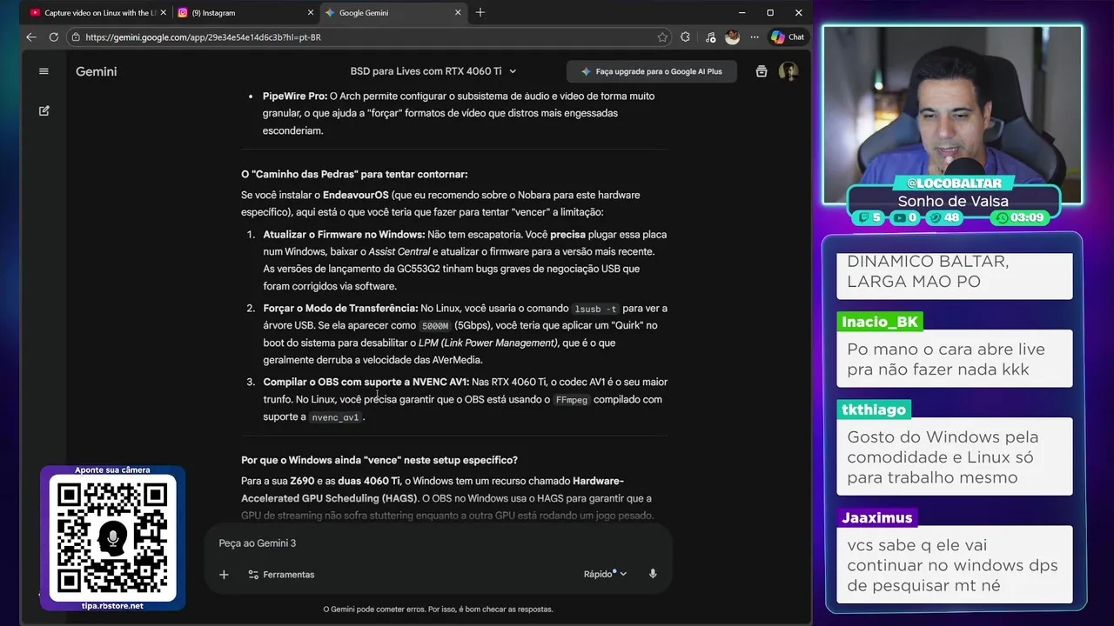This screenshot has width=1114, height=626.
Task: Open Gemini stacked-cards icon beside the upgrade button
Action: (x=762, y=71)
